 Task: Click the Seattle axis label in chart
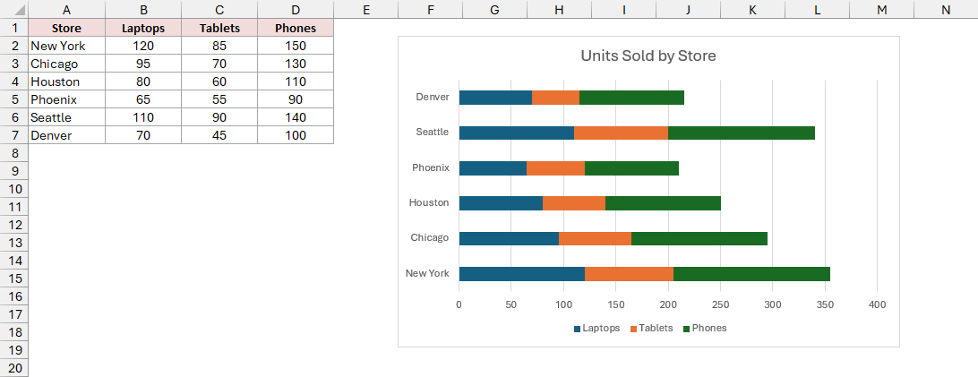pyautogui.click(x=433, y=132)
